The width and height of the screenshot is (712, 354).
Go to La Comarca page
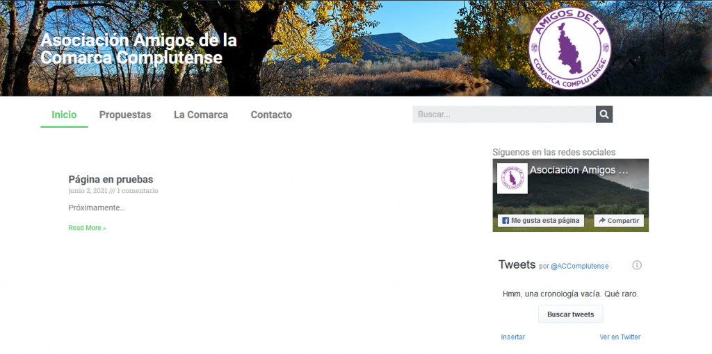coord(201,115)
